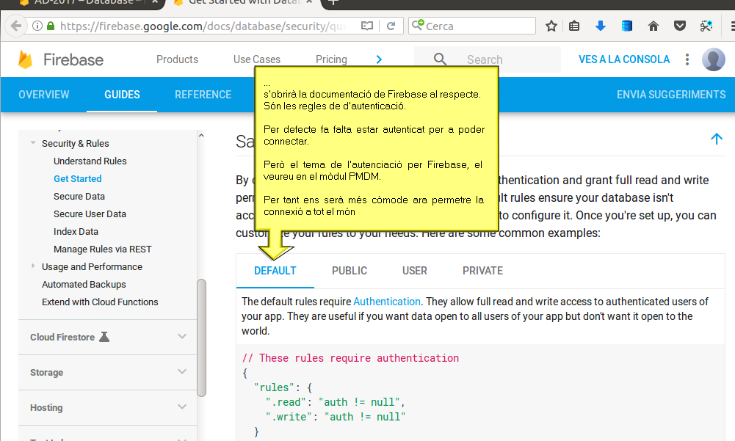Open the three-dot more options menu

pyautogui.click(x=687, y=59)
